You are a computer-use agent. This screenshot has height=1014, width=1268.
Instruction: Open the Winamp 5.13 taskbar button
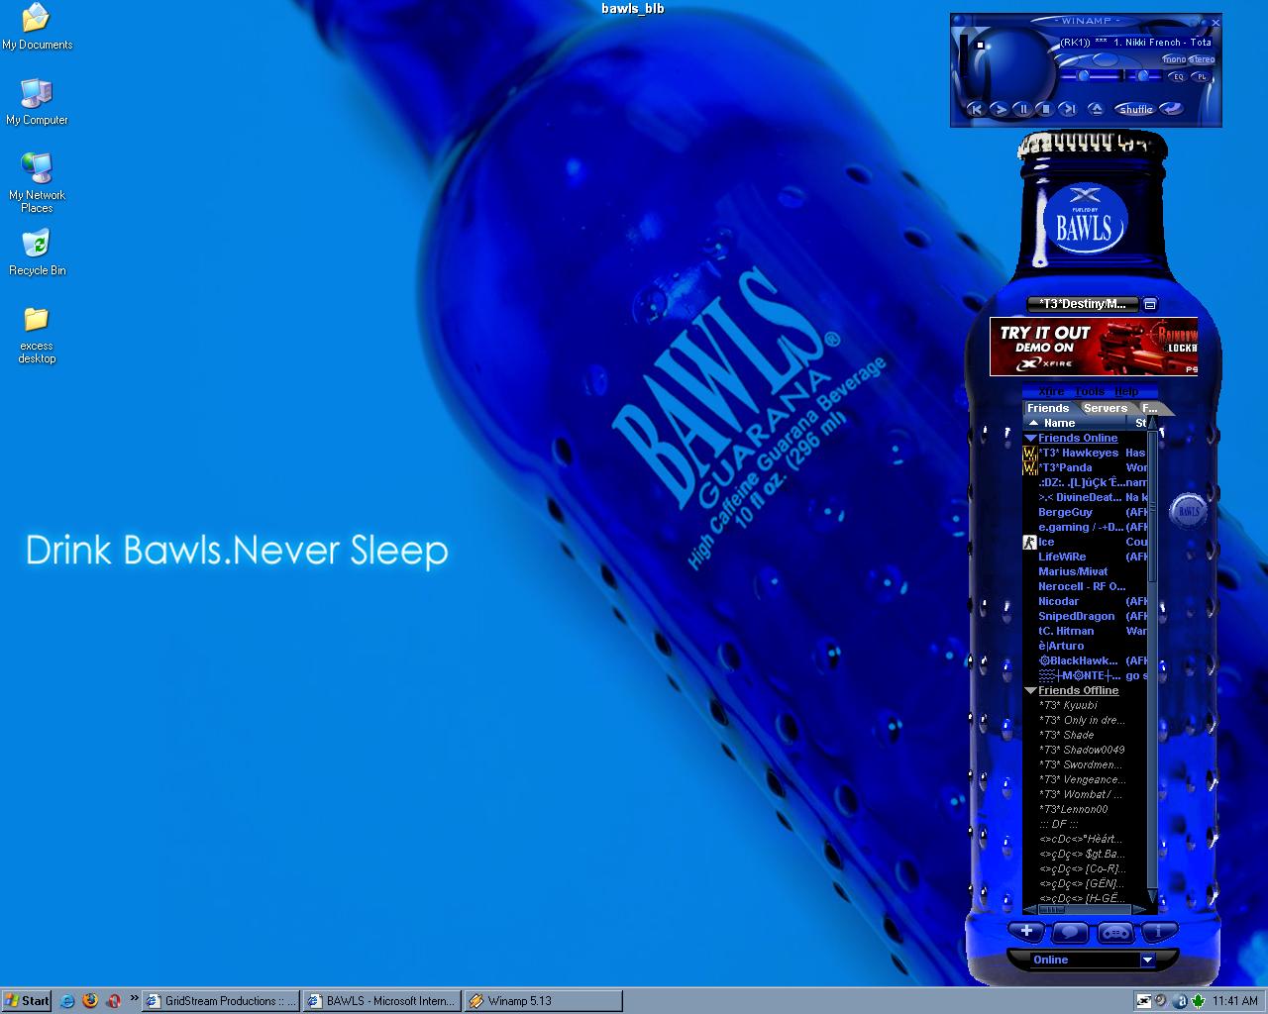pos(543,1001)
